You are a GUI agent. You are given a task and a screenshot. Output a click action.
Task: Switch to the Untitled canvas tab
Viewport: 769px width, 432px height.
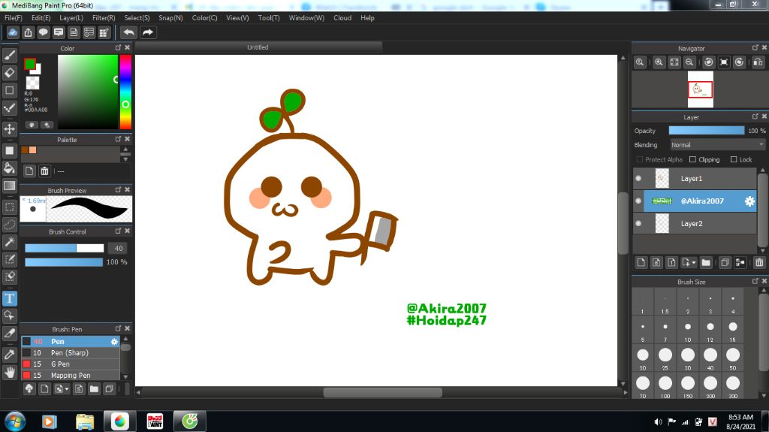pos(258,47)
